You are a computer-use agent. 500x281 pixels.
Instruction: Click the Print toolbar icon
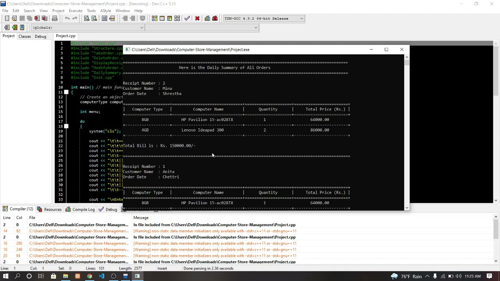point(55,18)
